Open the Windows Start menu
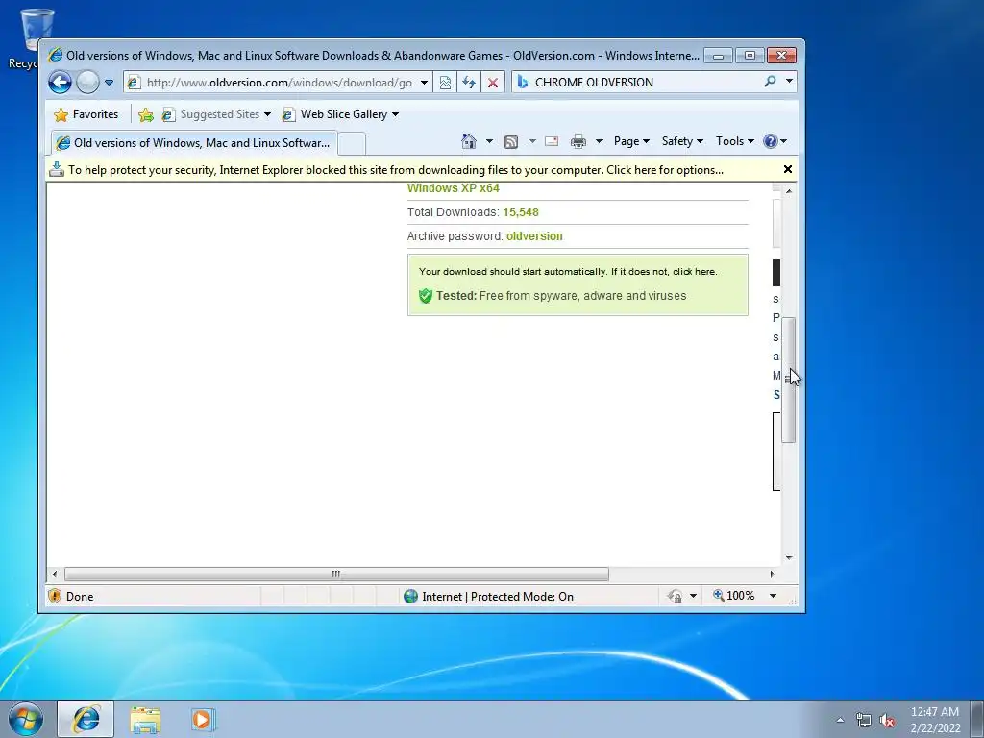The height and width of the screenshot is (738, 984). point(26,719)
